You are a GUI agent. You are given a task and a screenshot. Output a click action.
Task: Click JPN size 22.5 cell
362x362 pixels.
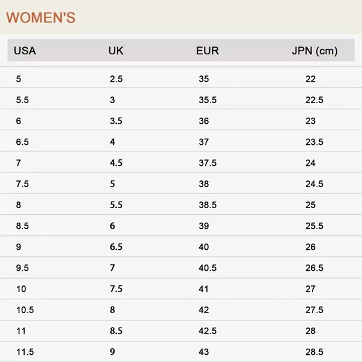point(314,100)
